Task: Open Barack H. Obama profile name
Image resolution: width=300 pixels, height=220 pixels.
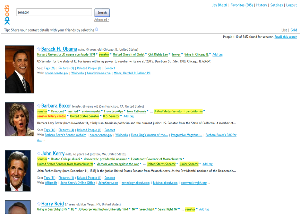Action: [59, 49]
